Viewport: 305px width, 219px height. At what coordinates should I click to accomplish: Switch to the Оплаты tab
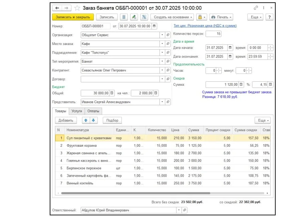pos(93,111)
